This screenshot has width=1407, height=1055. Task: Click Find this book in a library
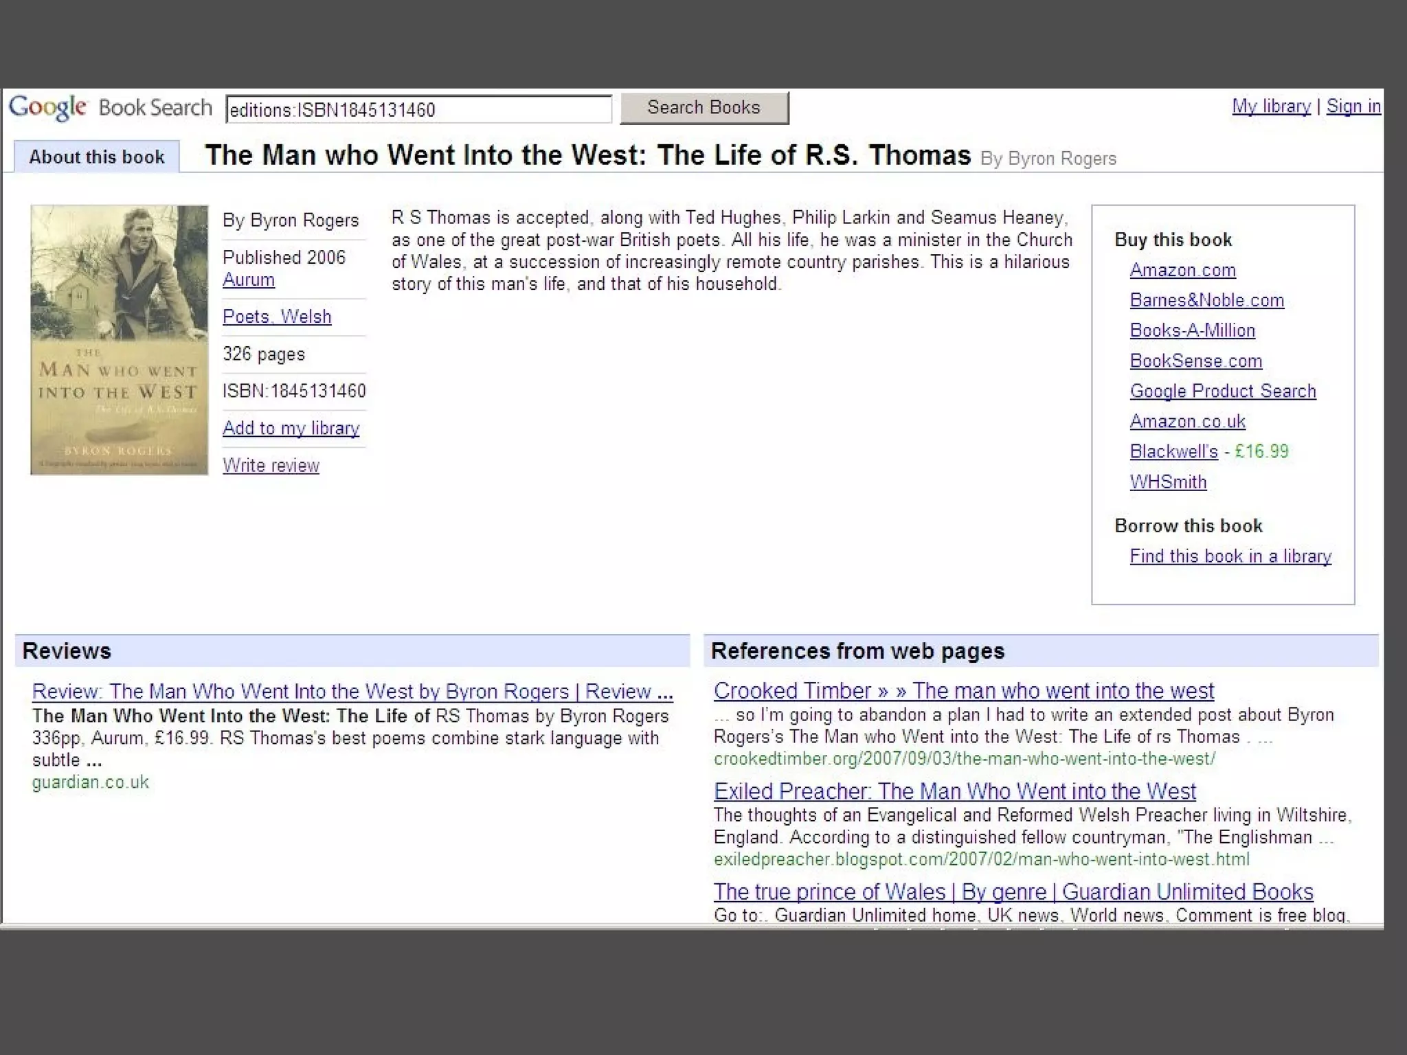(x=1230, y=556)
